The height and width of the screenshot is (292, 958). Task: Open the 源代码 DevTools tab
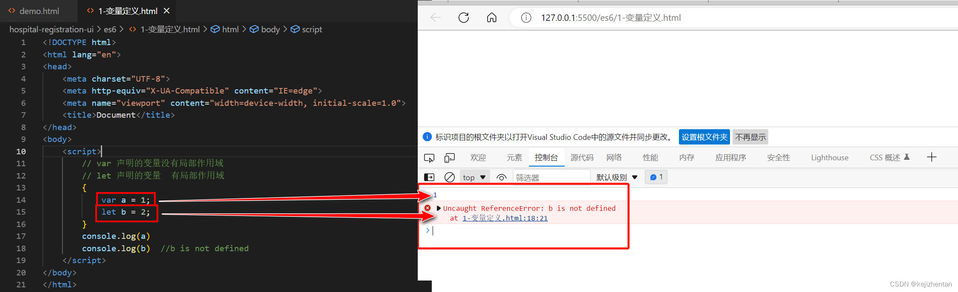coord(582,158)
